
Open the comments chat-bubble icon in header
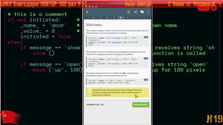tap(142, 12)
